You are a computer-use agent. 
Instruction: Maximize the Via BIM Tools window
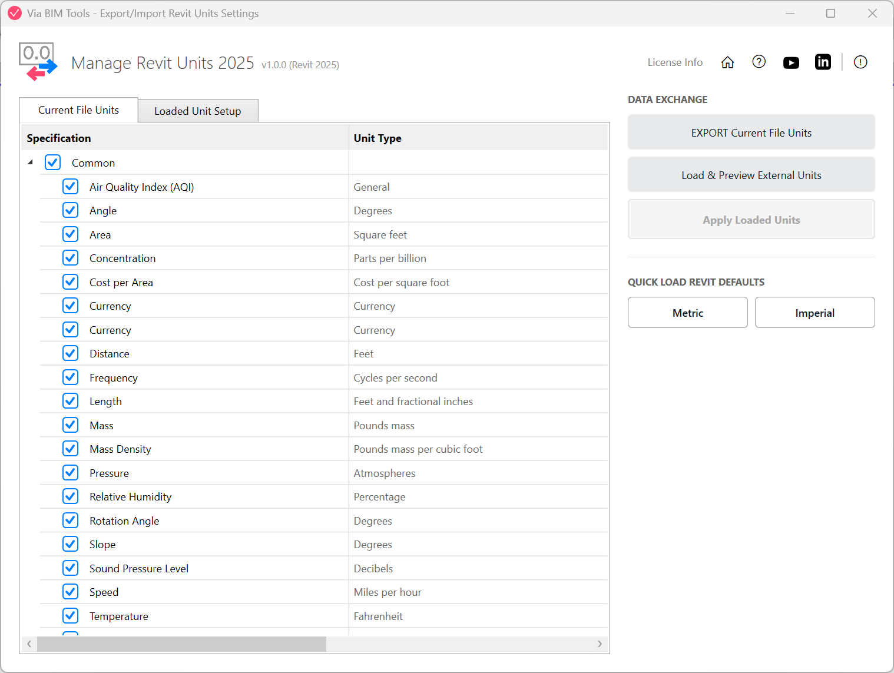point(830,13)
